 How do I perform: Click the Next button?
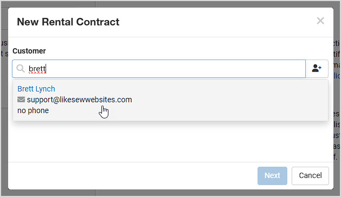coord(272,176)
